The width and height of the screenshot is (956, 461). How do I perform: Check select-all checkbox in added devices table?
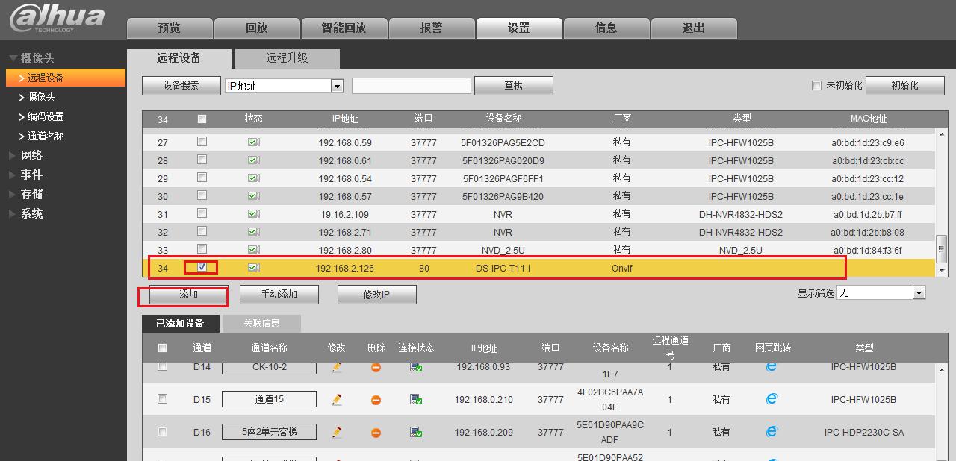tap(162, 346)
